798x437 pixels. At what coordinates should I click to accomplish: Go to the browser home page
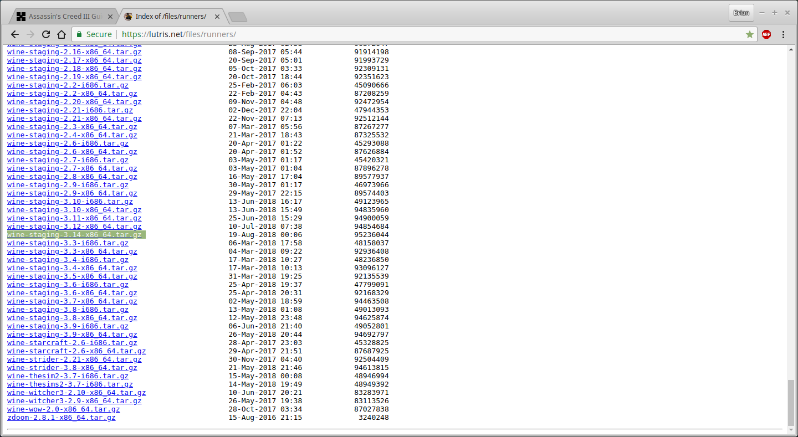pos(62,34)
